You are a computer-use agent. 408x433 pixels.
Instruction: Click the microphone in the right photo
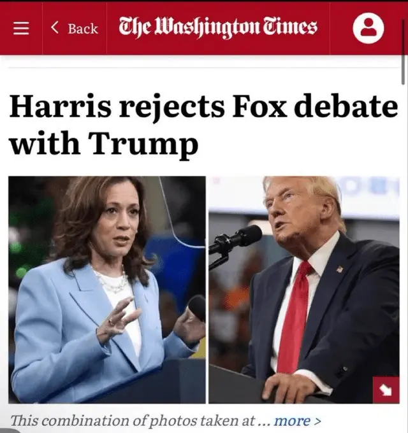point(235,239)
